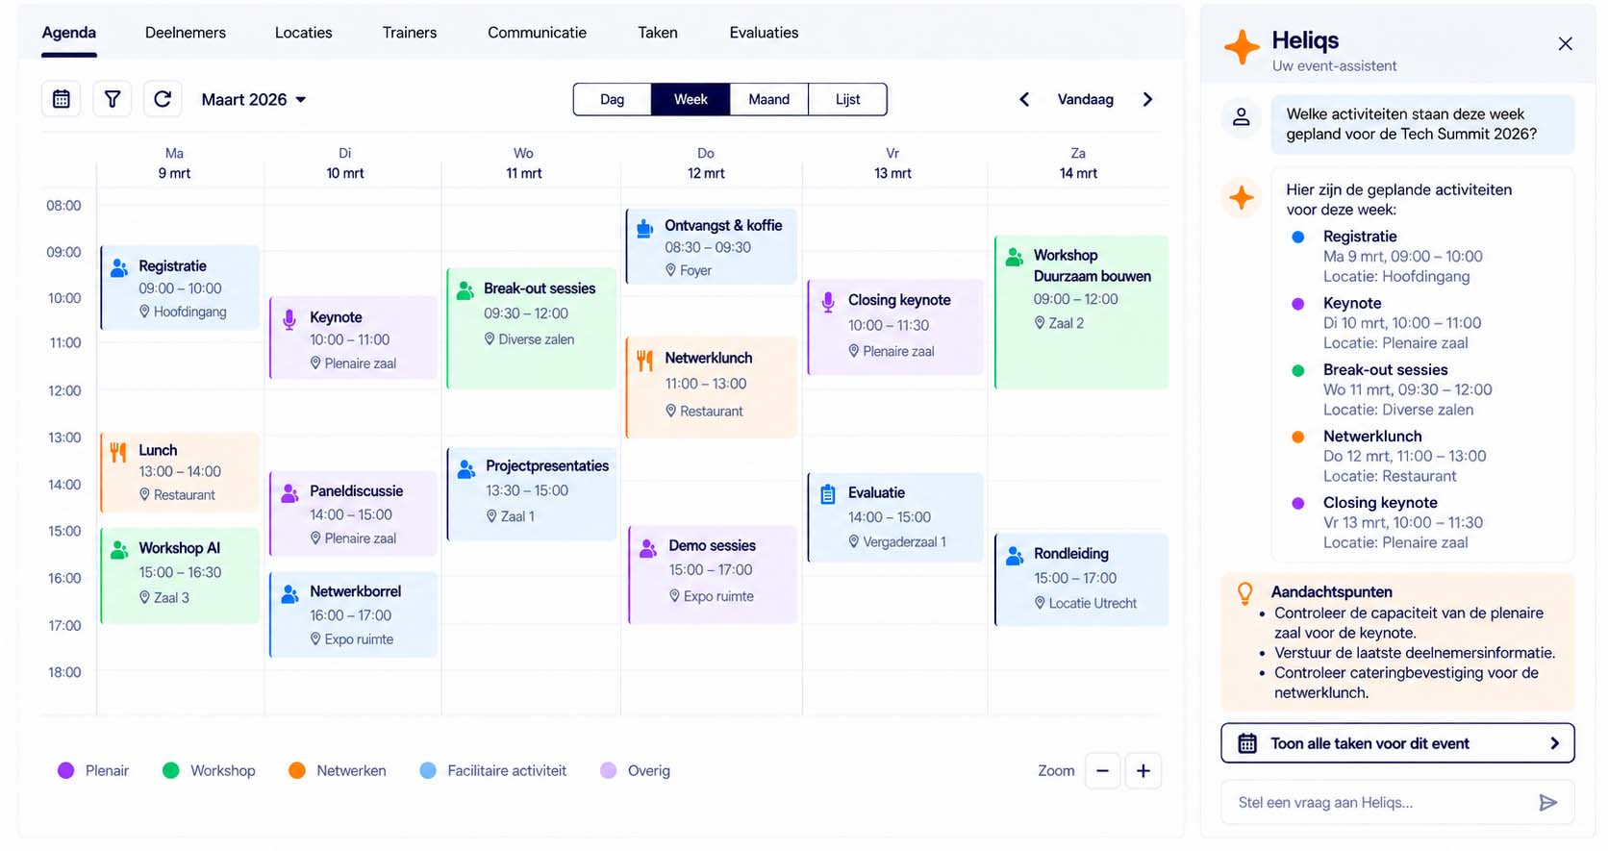1608x851 pixels.
Task: Click the green Workshop legend swatch
Action: (171, 770)
